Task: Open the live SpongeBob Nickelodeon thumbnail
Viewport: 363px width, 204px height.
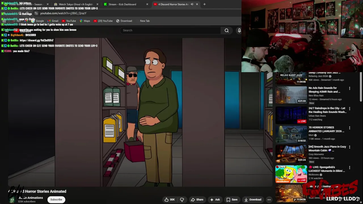Action: [291, 174]
